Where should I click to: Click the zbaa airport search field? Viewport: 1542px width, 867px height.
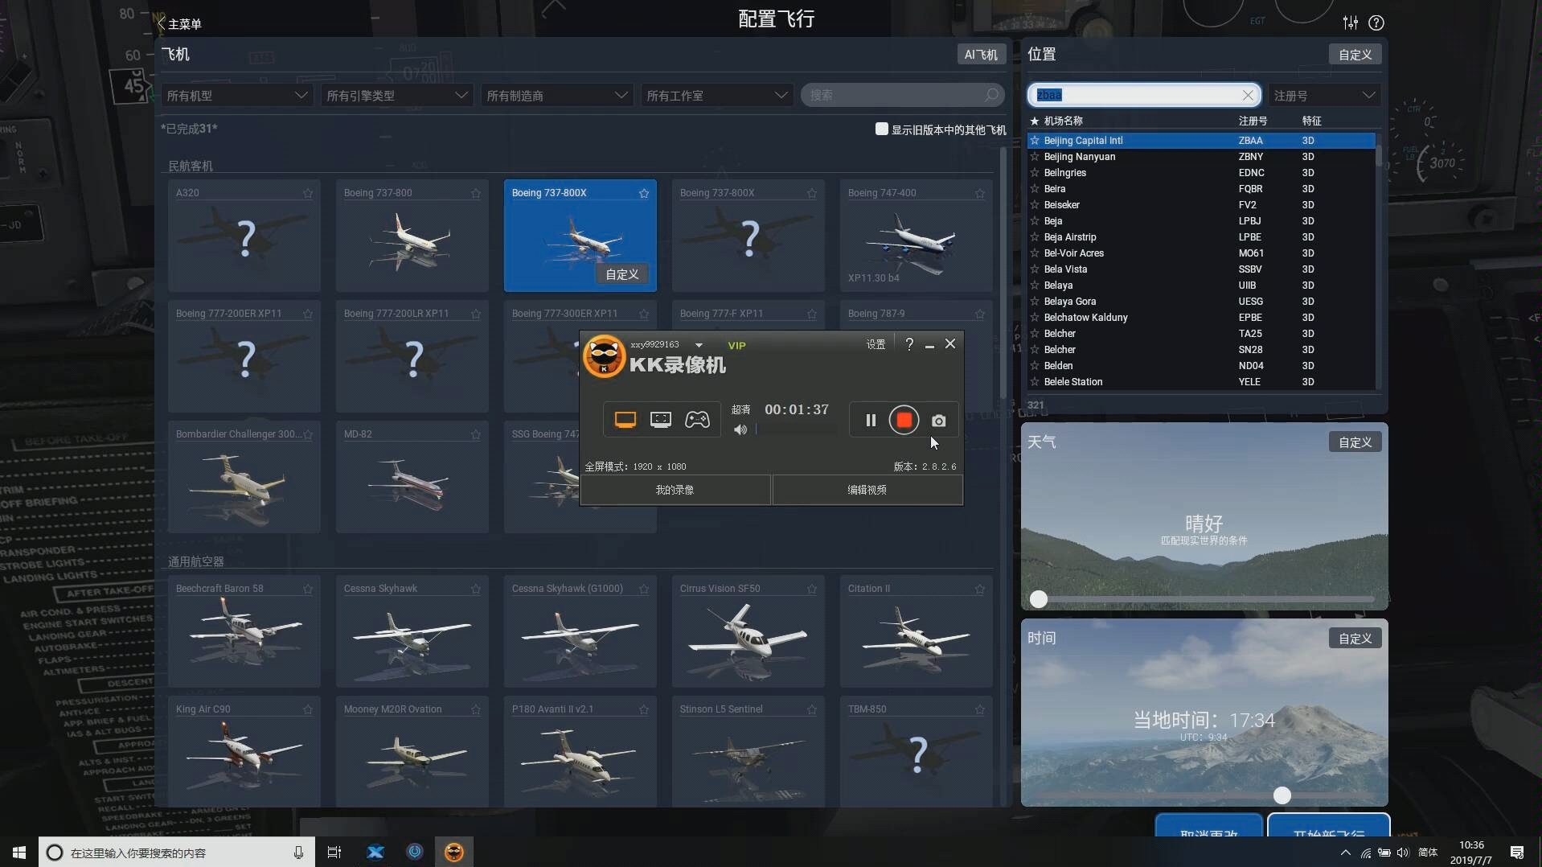(x=1143, y=95)
